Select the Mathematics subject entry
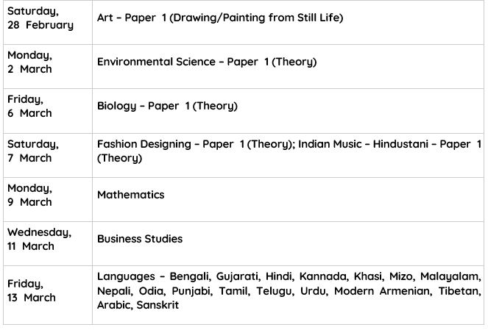This screenshot has height=330, width=488. (130, 195)
